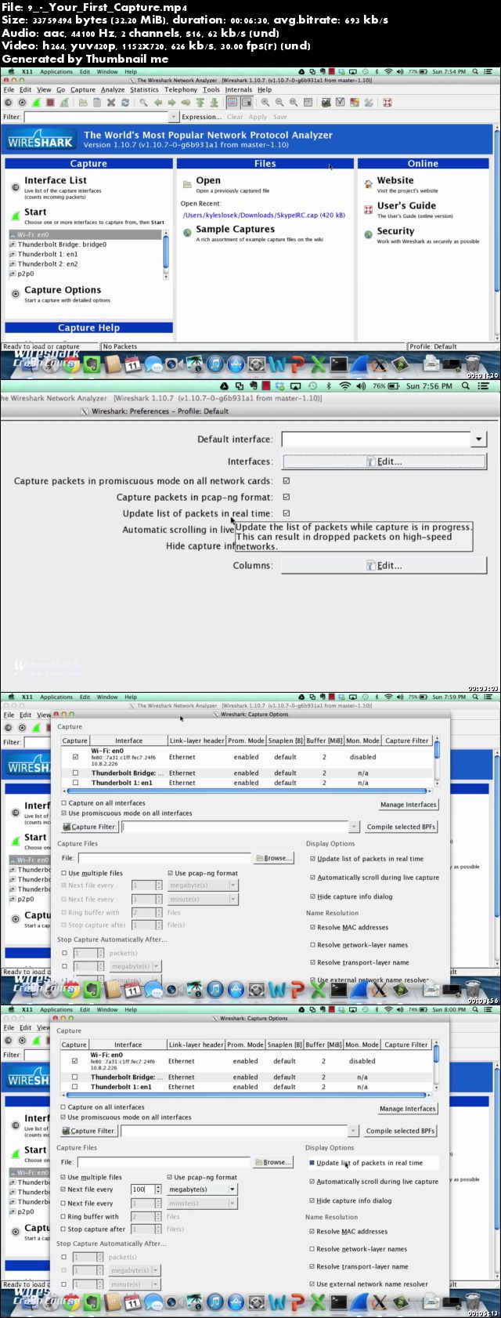This screenshot has height=1318, width=501.
Task: Toggle promiscuous mode on all network cards checkbox
Action: click(x=287, y=480)
